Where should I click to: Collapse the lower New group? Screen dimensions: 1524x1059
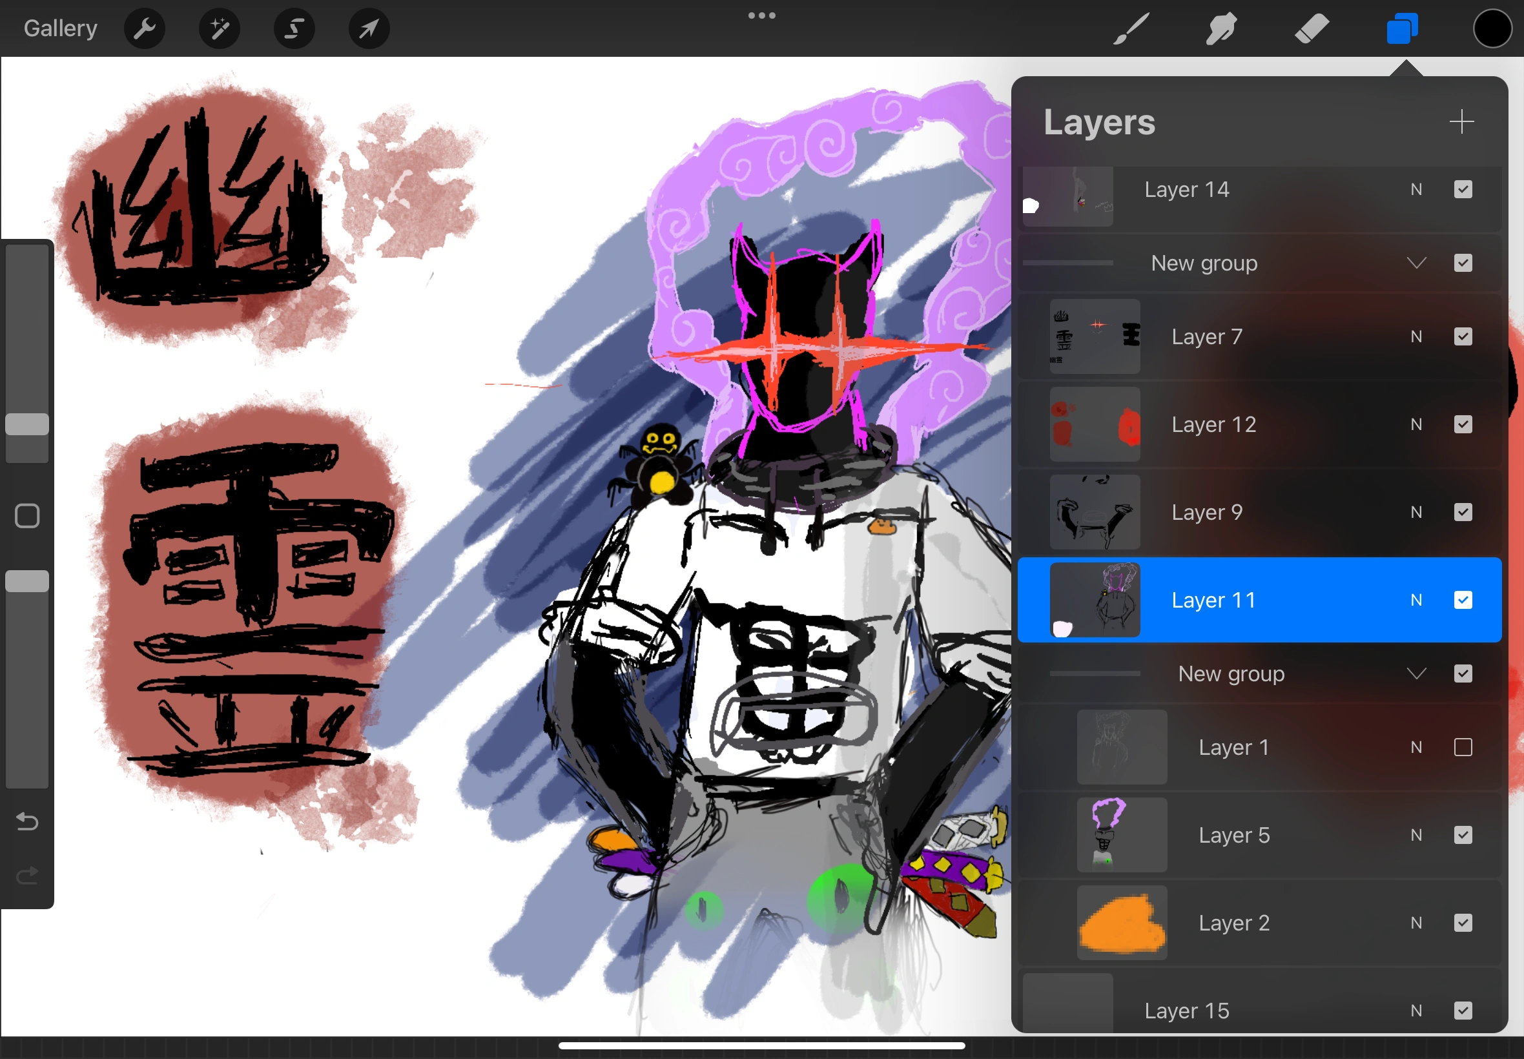coord(1417,673)
